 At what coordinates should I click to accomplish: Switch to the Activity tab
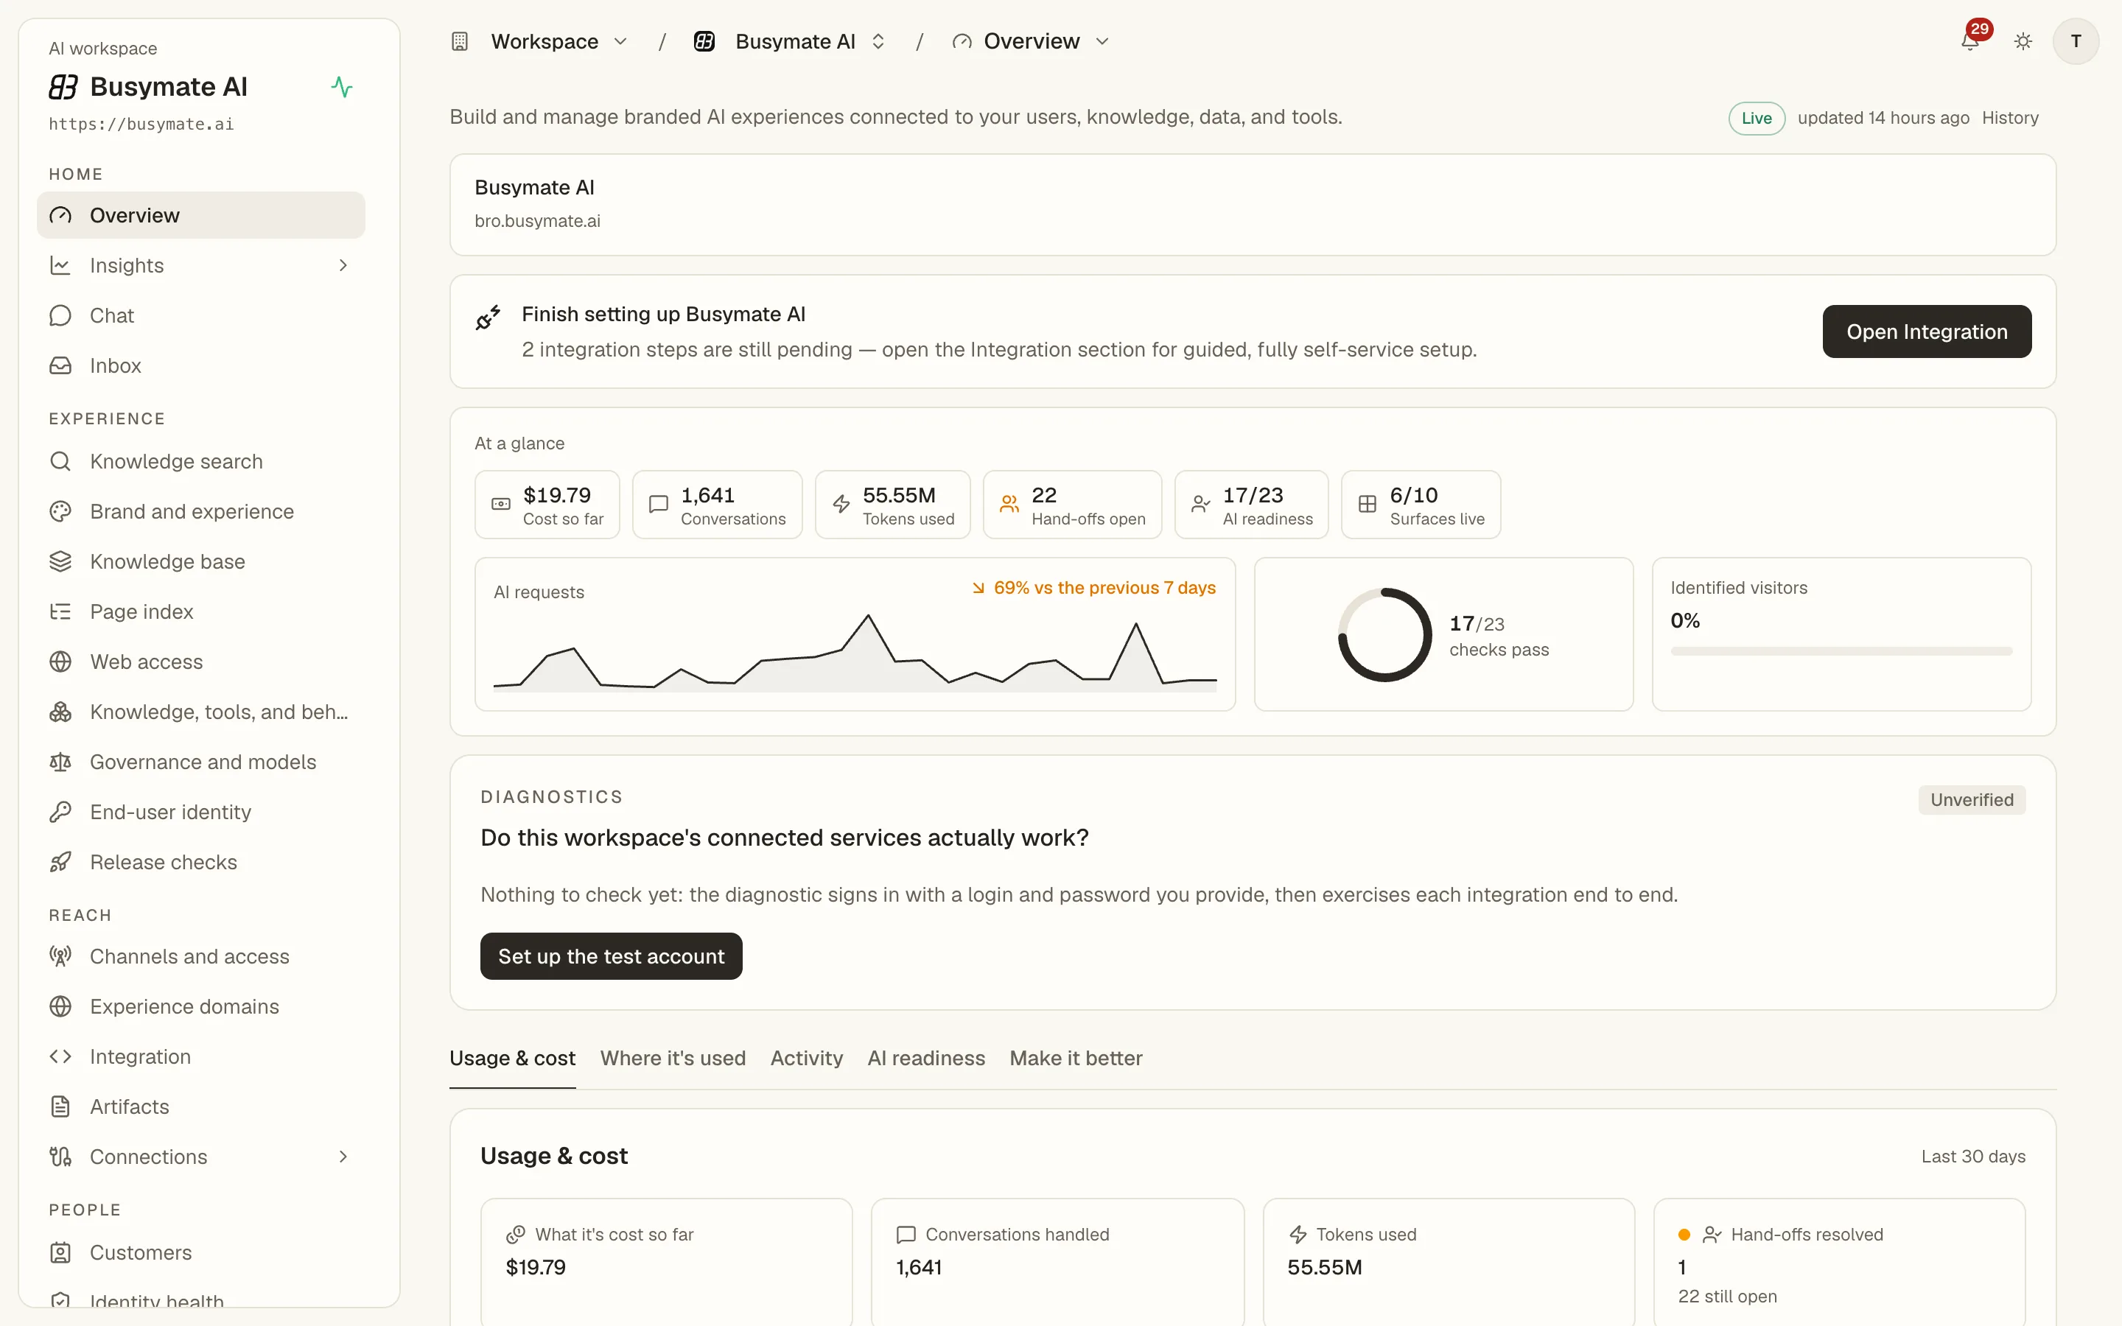coord(806,1058)
